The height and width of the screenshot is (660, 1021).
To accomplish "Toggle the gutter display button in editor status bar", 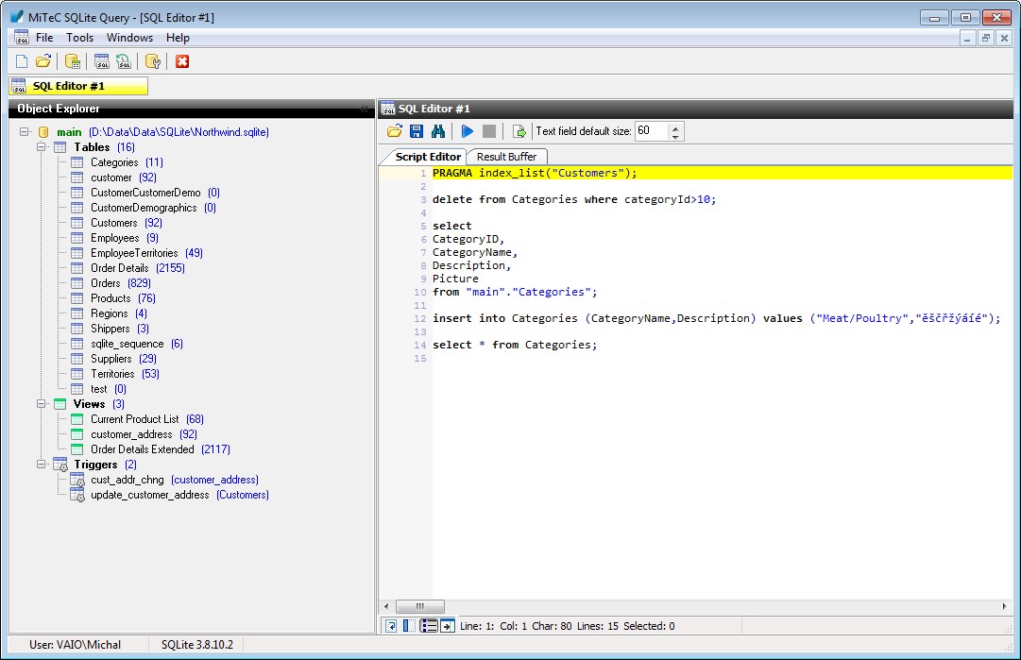I will pos(407,626).
